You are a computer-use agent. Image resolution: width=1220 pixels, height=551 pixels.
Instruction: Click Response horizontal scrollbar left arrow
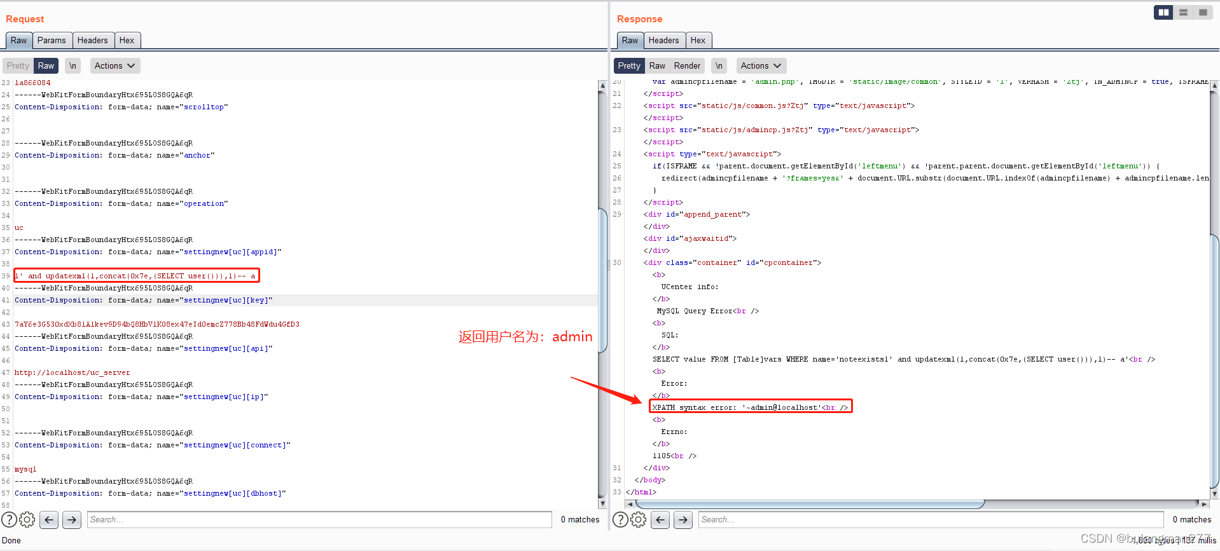tap(630, 504)
